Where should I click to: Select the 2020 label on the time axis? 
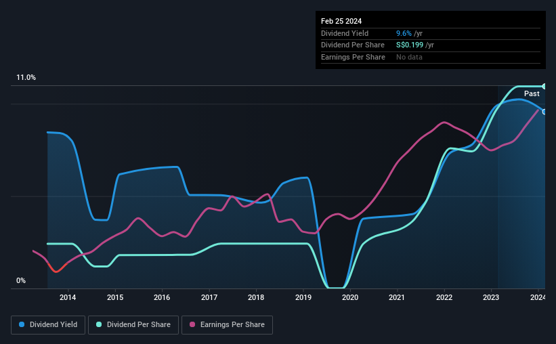point(350,297)
